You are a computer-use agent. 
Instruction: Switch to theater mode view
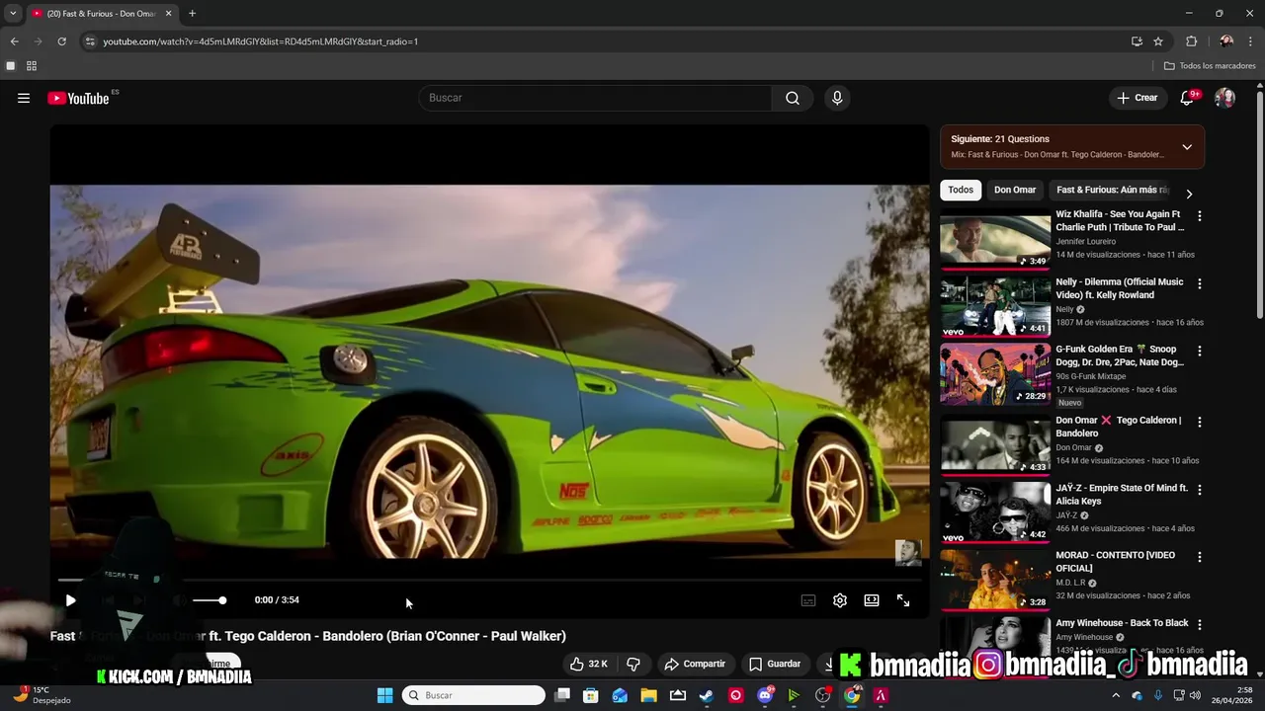(872, 600)
